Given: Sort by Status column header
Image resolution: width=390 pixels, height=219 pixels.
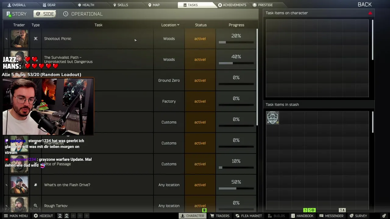Looking at the screenshot, I should (201, 25).
